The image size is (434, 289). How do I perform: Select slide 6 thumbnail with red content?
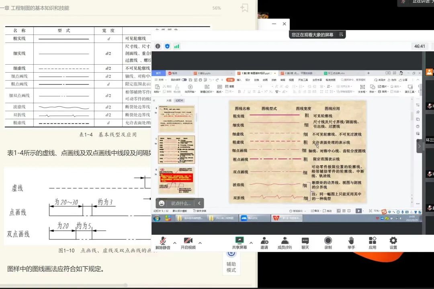176,180
